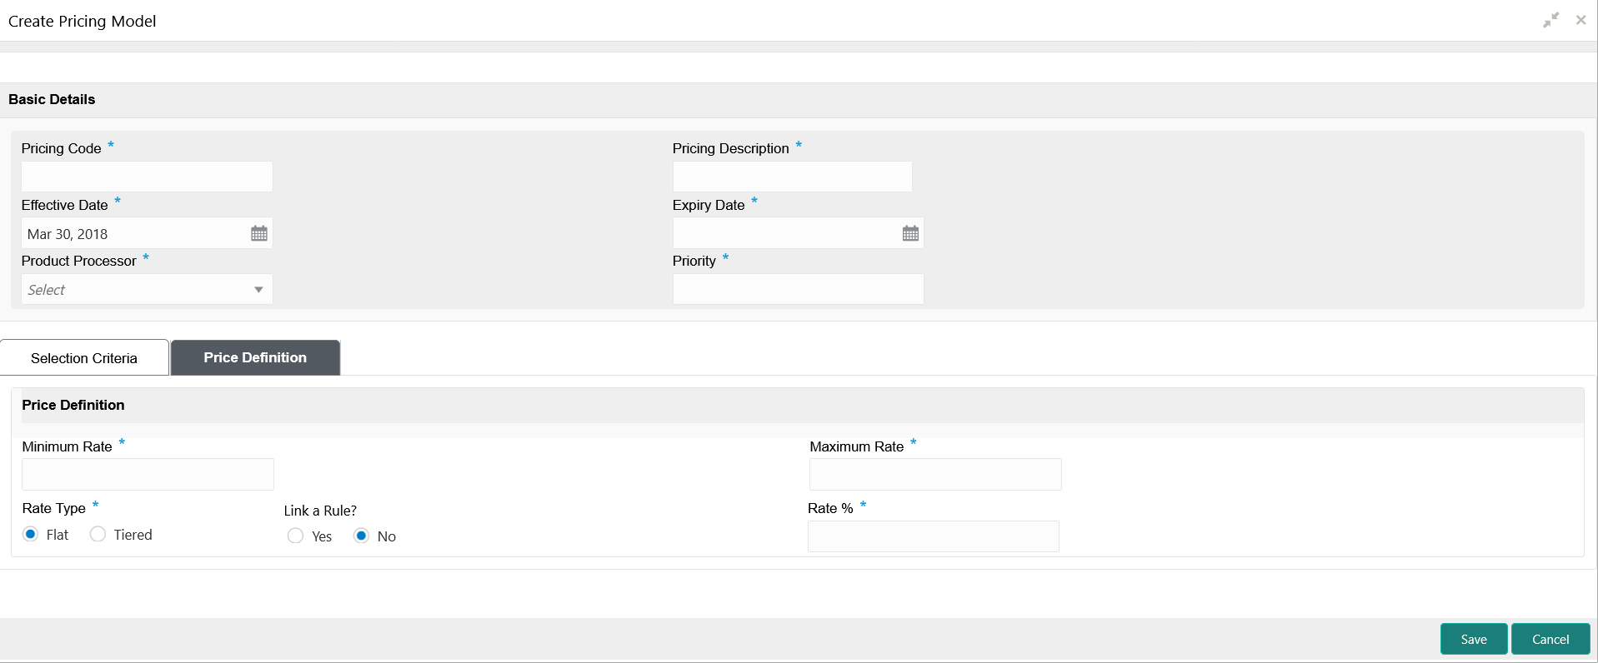Choose Yes for Link a Rule

[x=295, y=536]
